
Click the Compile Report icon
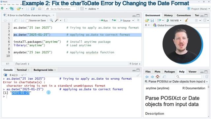coord(66,20)
